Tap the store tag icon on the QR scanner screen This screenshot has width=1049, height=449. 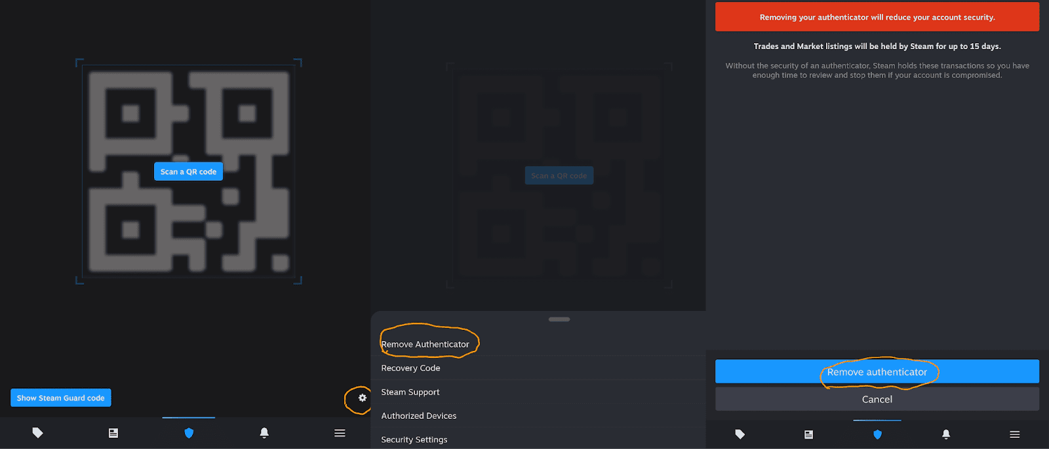(38, 433)
